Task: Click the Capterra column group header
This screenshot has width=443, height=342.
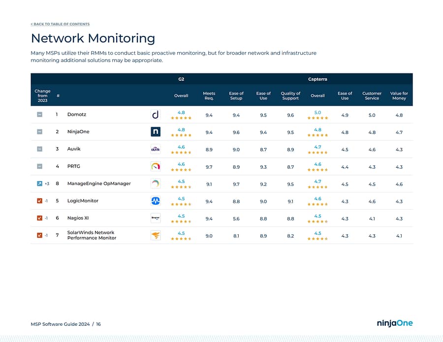Action: [x=317, y=79]
